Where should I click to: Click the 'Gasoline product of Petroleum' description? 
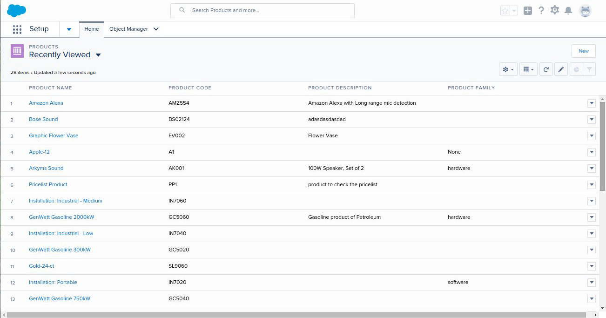click(344, 217)
